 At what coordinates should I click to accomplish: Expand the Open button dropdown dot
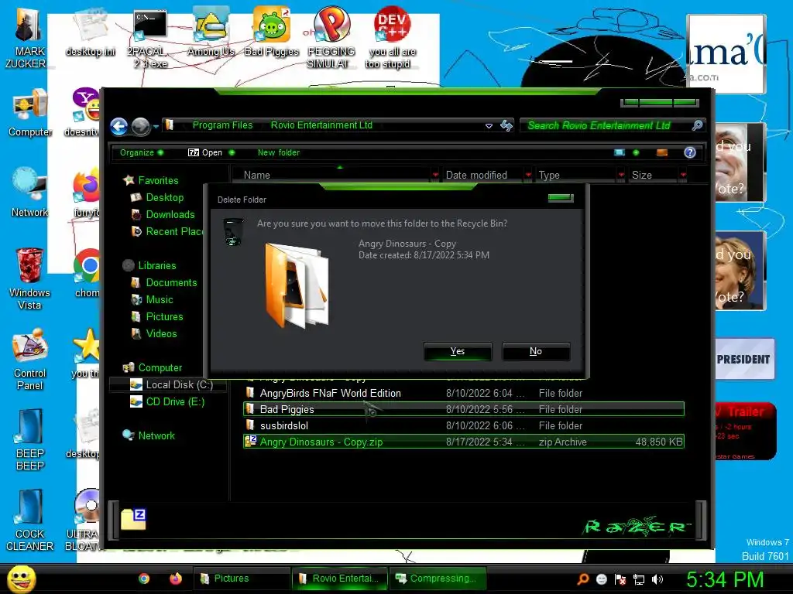click(x=232, y=152)
